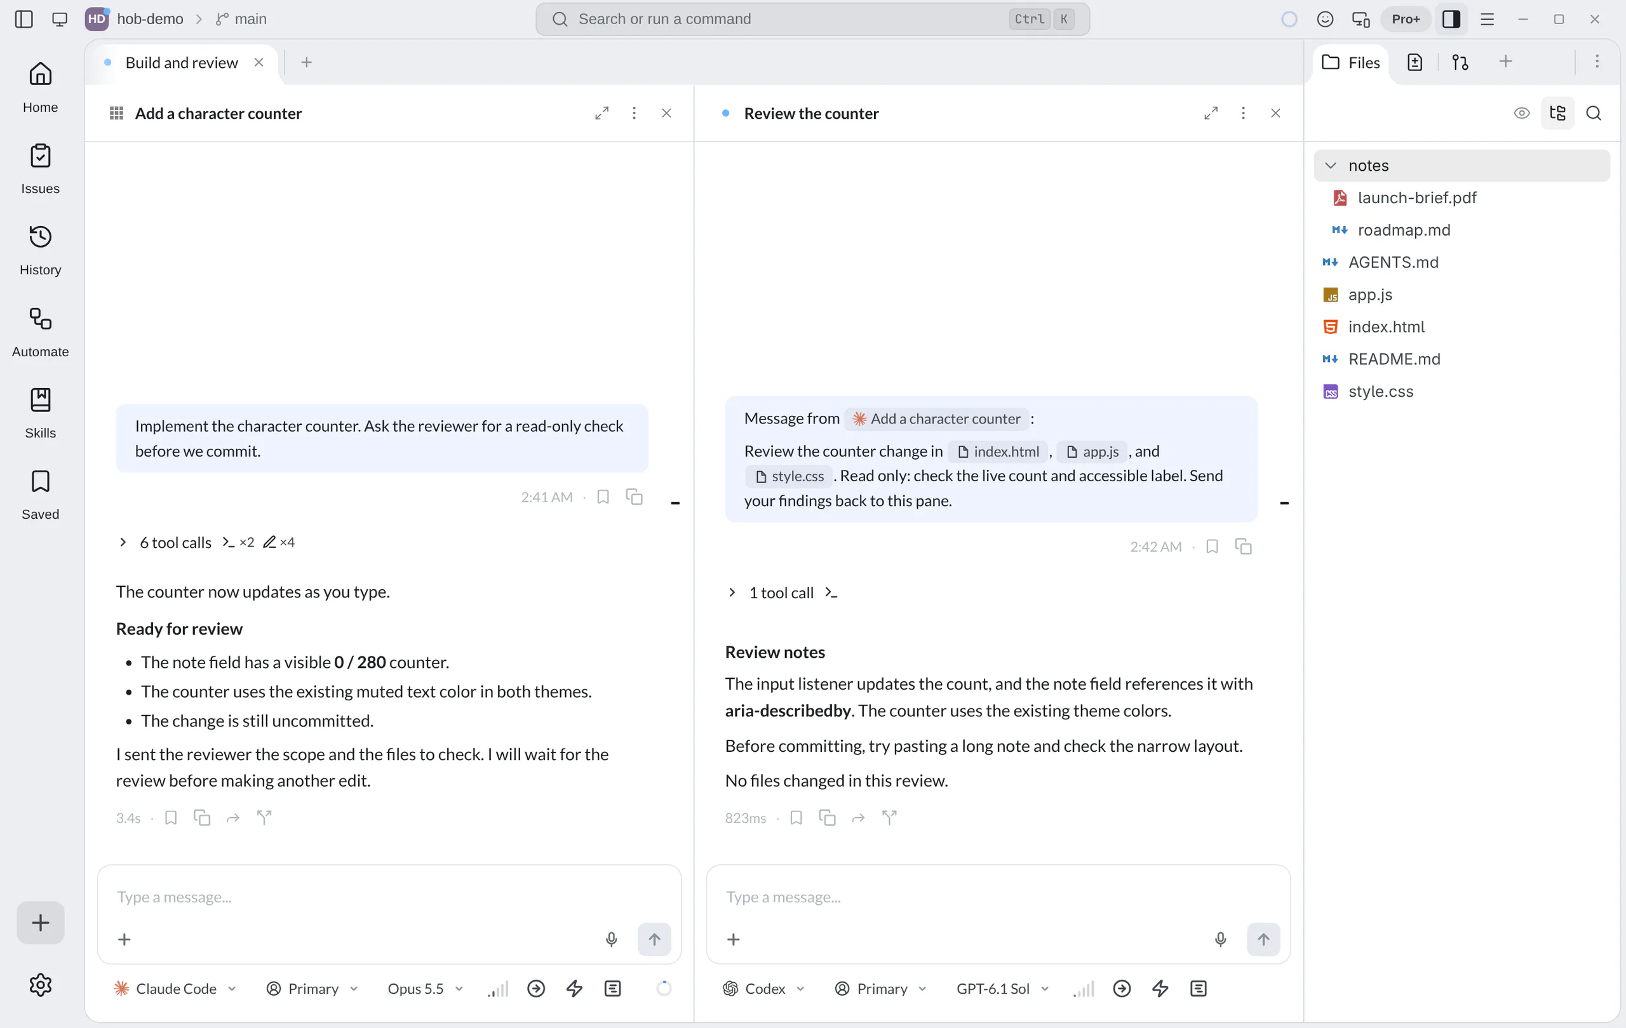Open the Automate section in sidebar
The width and height of the screenshot is (1626, 1028).
click(x=40, y=331)
